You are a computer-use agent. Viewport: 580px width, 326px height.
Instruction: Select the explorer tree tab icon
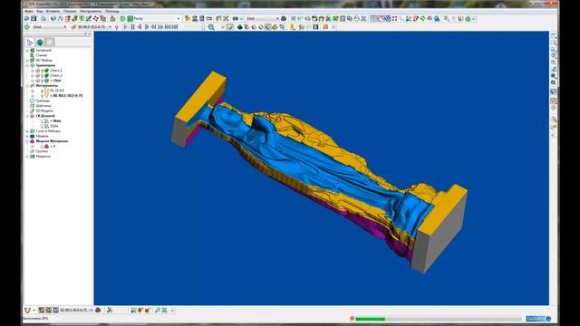[x=30, y=43]
